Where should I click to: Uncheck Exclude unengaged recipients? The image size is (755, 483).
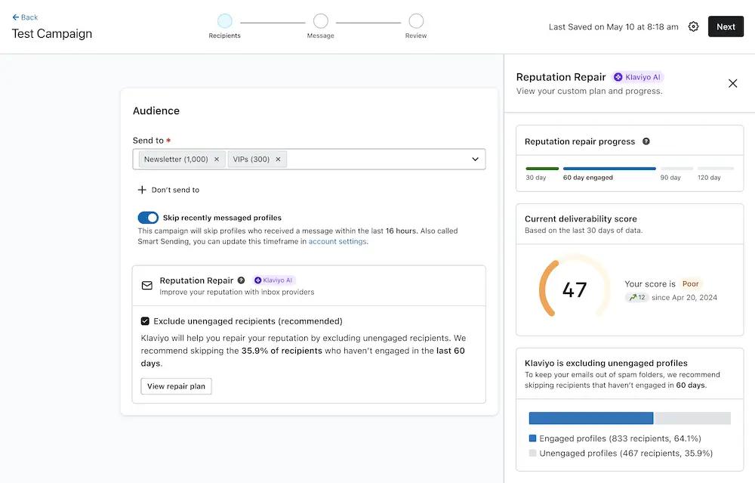[144, 320]
